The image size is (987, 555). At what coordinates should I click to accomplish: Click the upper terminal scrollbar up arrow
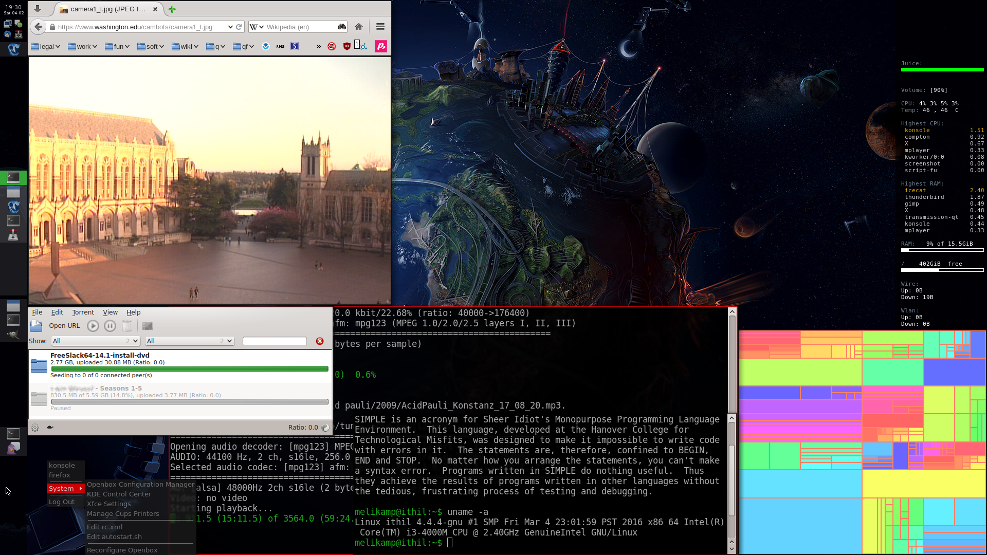pos(732,312)
